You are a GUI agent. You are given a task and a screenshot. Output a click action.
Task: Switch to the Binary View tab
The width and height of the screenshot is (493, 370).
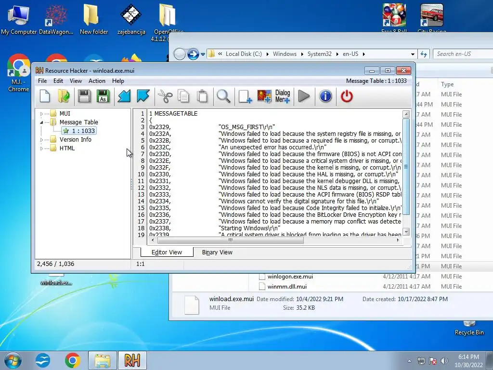click(217, 252)
